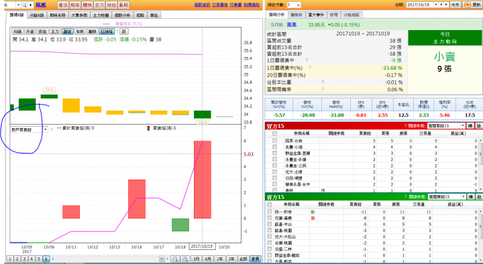
Task: Open the 鳳凰 stock name link in header
Action: (41, 5)
